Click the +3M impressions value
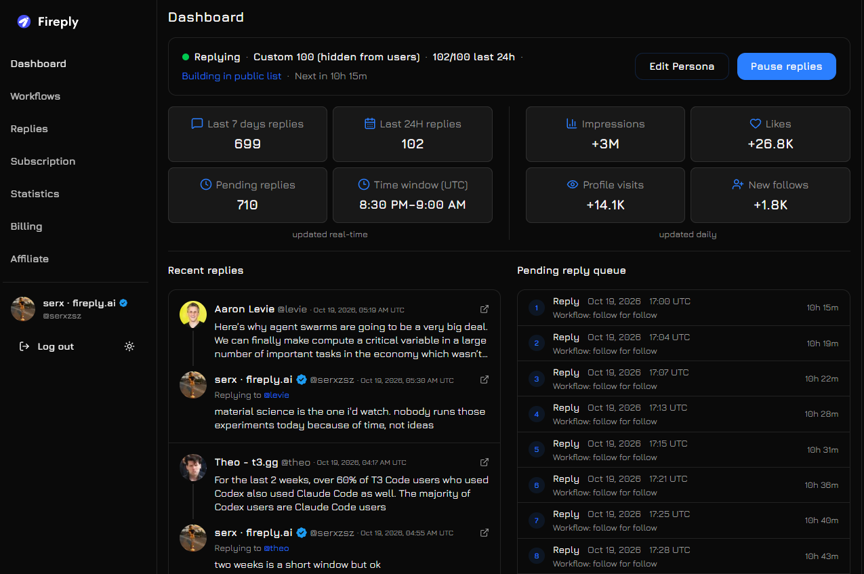The width and height of the screenshot is (864, 574). coord(605,144)
